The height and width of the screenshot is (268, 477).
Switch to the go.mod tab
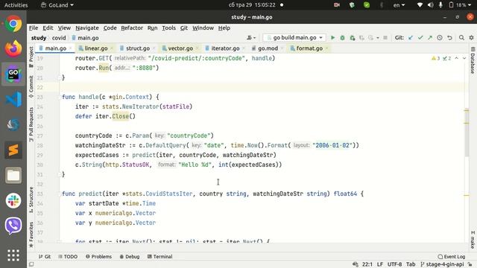point(268,48)
